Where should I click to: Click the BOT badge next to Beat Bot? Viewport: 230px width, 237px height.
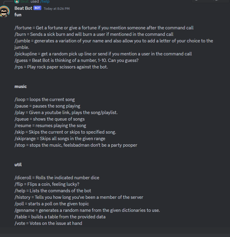point(37,8)
